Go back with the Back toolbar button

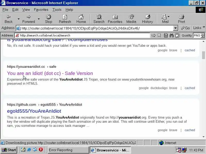pos(8,19)
